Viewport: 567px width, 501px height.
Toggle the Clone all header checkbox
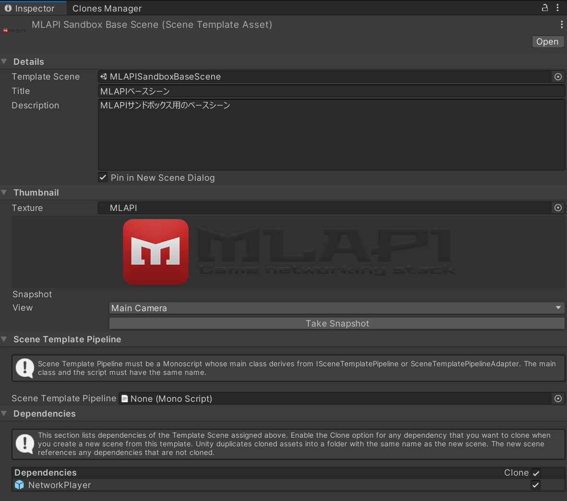(536, 473)
